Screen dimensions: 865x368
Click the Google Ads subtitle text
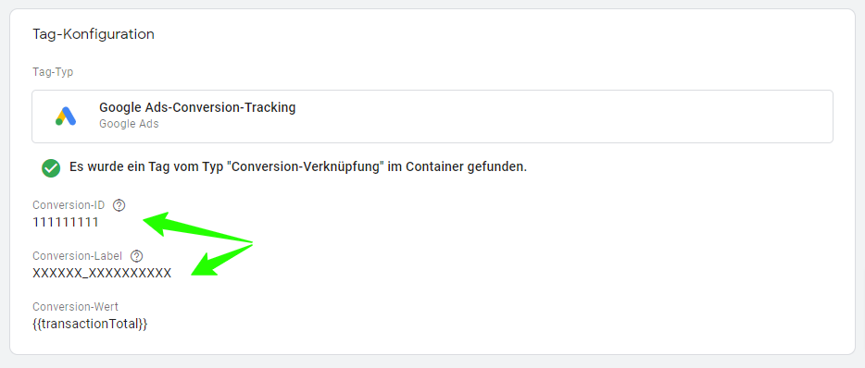129,124
